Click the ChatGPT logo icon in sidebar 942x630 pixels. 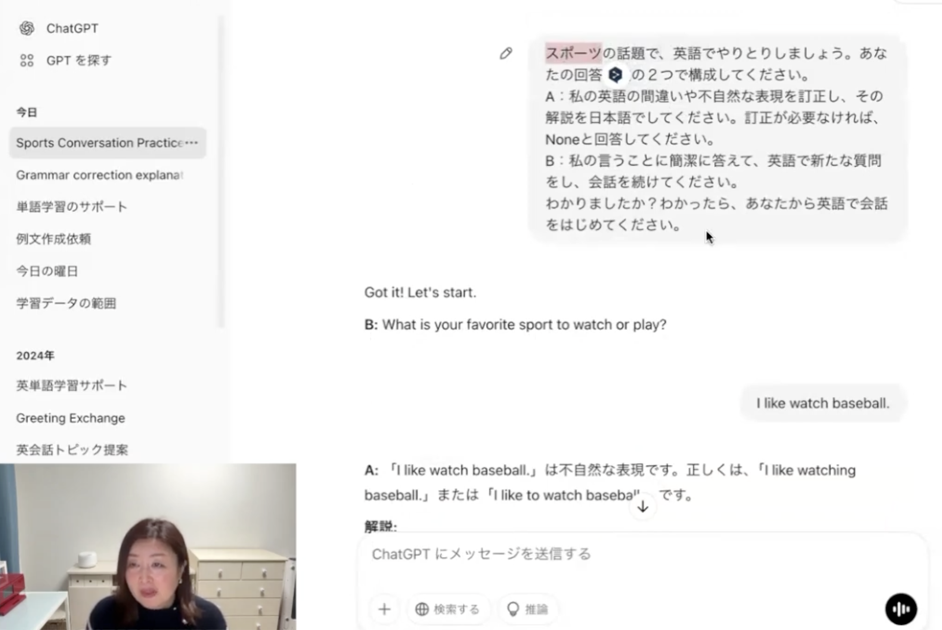27,28
